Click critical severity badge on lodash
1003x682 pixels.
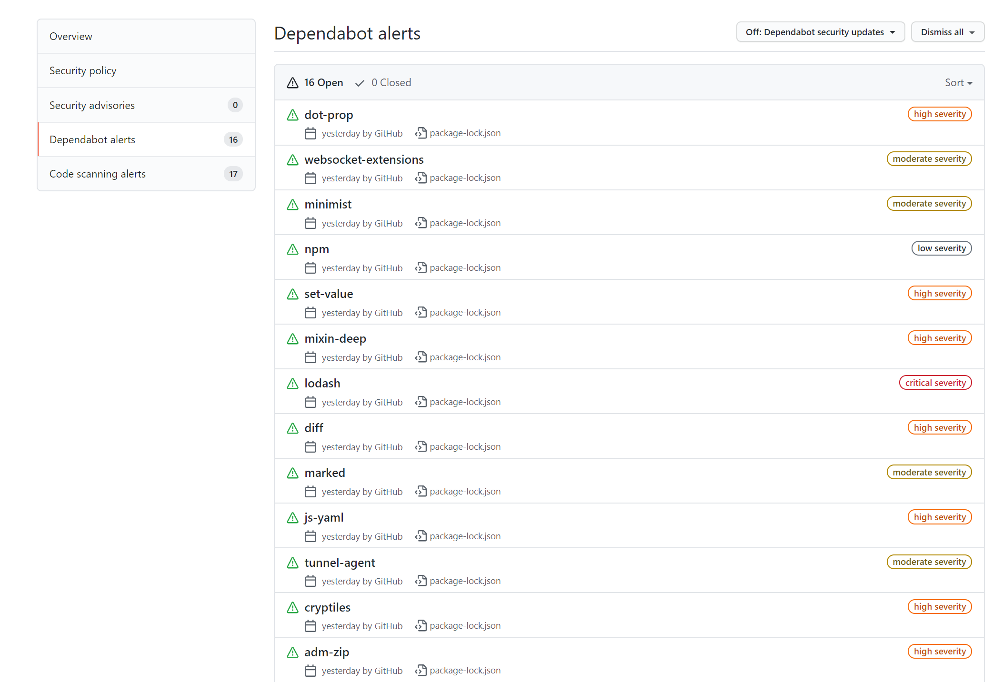935,383
